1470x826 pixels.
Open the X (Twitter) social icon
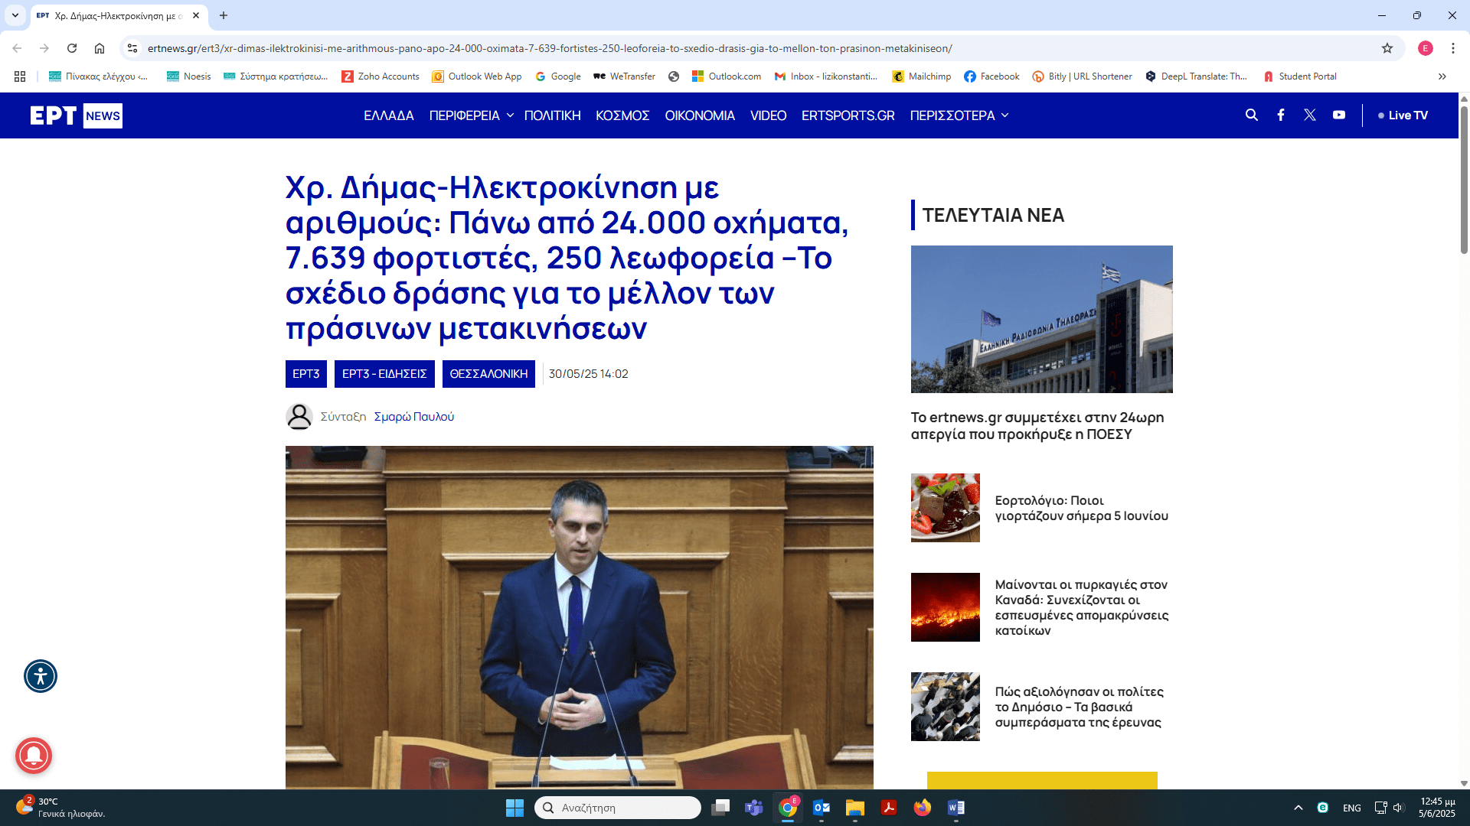1310,115
